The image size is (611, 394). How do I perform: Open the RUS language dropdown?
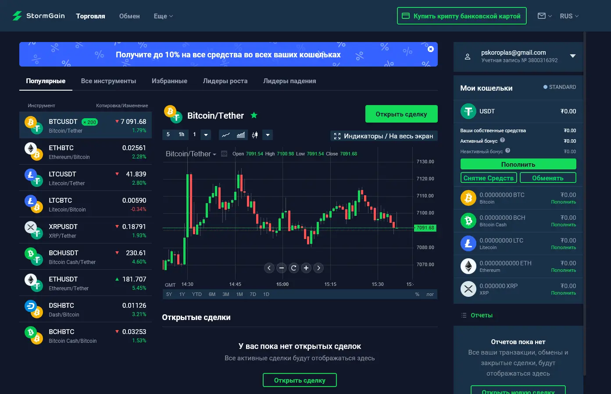(x=569, y=16)
